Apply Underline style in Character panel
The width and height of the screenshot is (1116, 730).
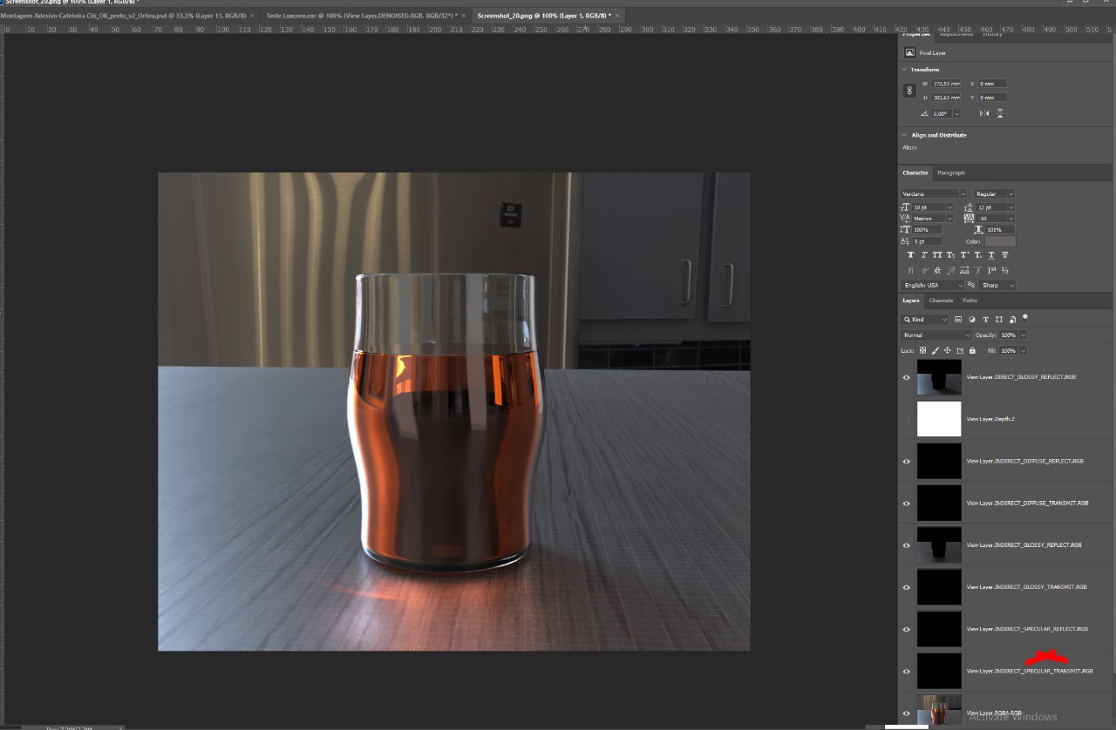tap(992, 255)
